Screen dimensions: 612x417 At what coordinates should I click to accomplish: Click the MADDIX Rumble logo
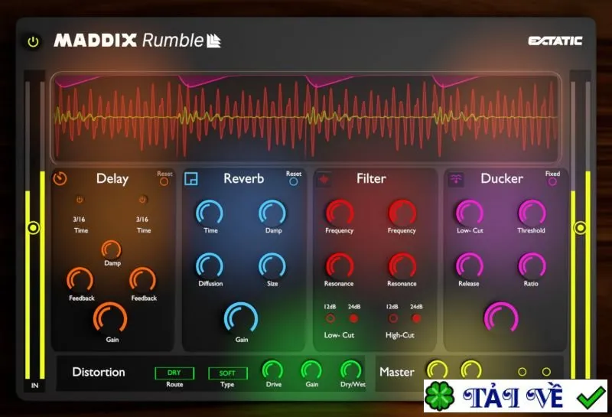click(x=138, y=41)
